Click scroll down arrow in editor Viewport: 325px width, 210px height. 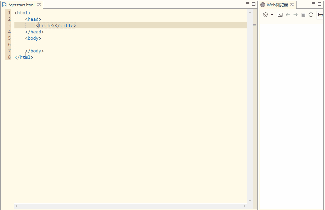[x=250, y=201]
